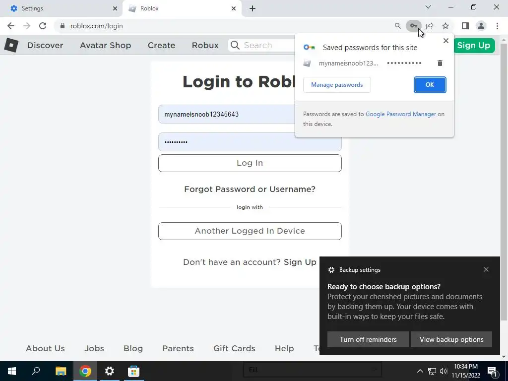Open File Explorer from taskbar
Viewport: 508px width, 381px height.
pos(61,371)
